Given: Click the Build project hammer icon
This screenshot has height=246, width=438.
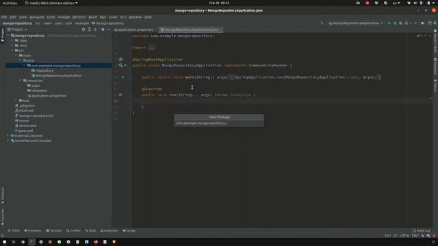Looking at the screenshot, I should [322, 23].
